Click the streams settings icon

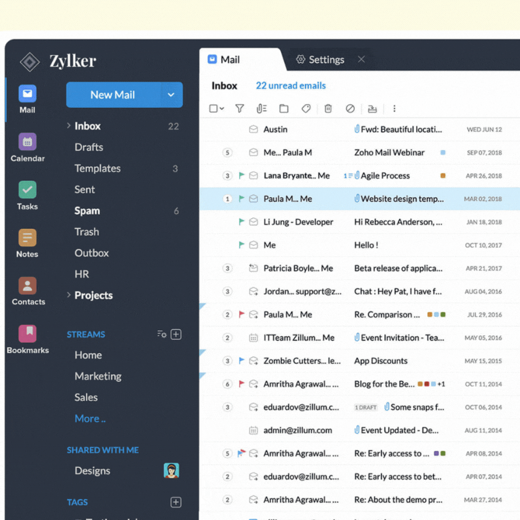pyautogui.click(x=162, y=334)
